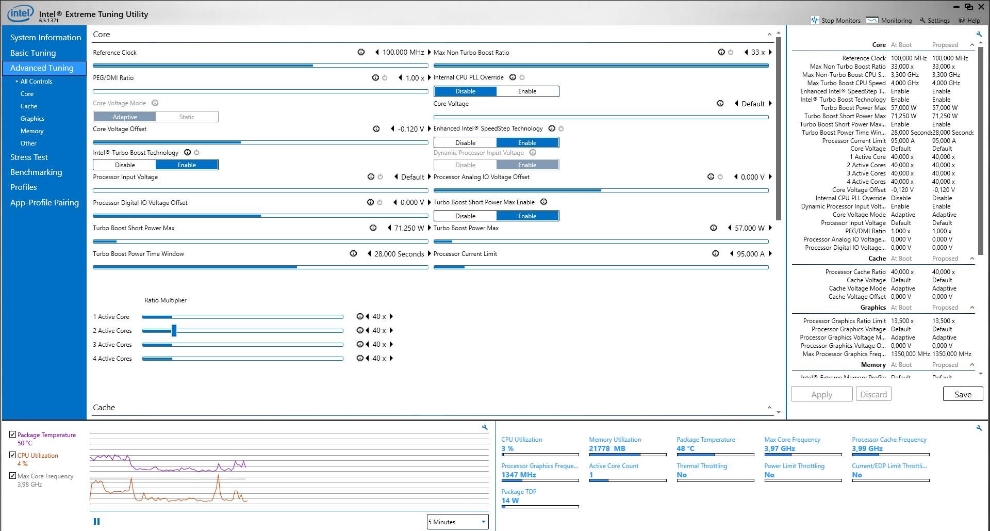Click the Turbo Boost Power Time Window slider
990x531 pixels.
click(x=260, y=267)
